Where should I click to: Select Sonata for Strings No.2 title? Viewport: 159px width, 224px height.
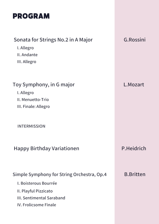[x=53, y=40]
